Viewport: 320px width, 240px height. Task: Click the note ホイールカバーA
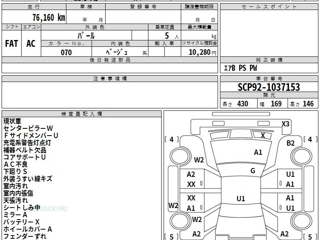click(x=28, y=229)
